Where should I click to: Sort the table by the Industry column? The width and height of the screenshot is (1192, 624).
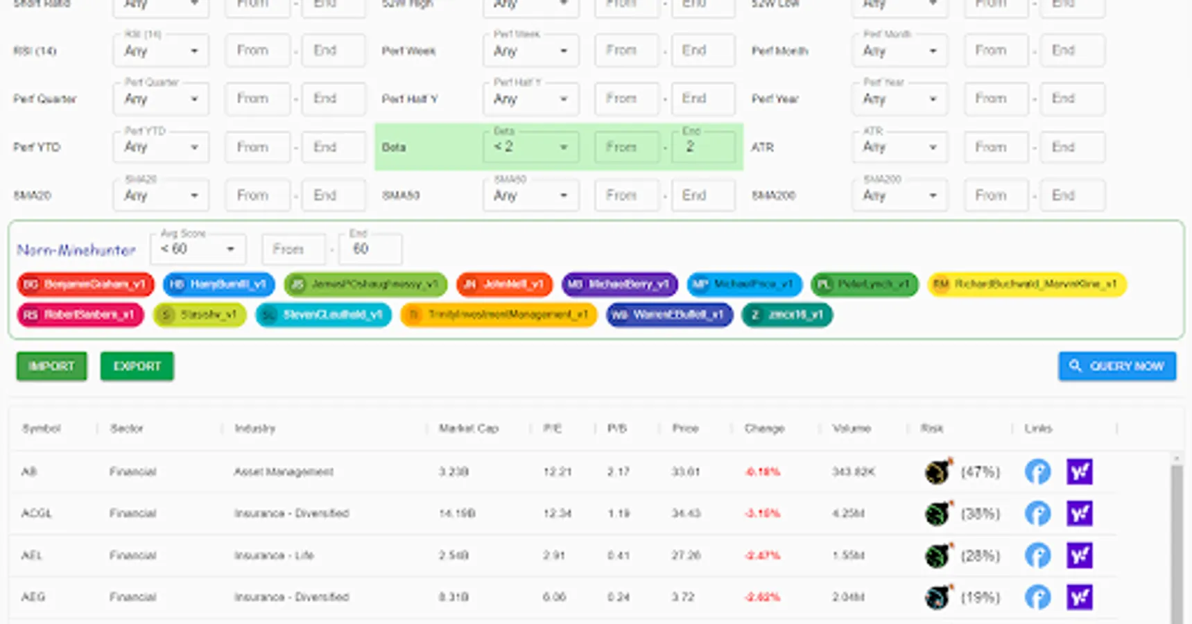255,428
